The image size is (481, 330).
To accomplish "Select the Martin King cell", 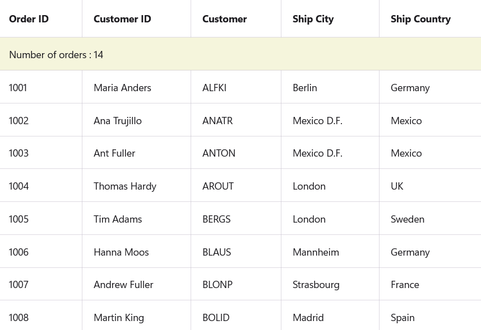I will [x=119, y=318].
